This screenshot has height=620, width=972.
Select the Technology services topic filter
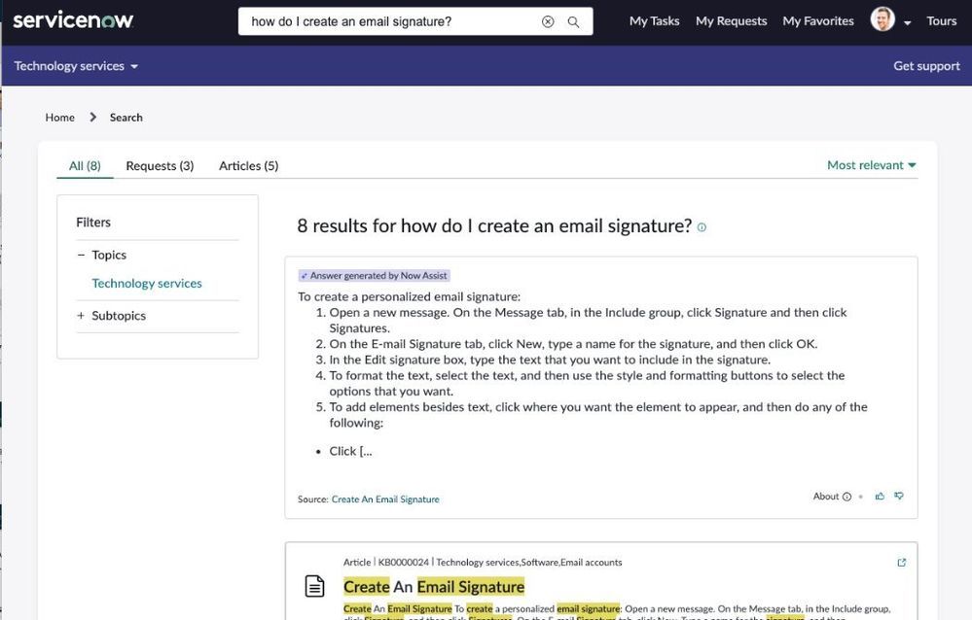pos(146,283)
